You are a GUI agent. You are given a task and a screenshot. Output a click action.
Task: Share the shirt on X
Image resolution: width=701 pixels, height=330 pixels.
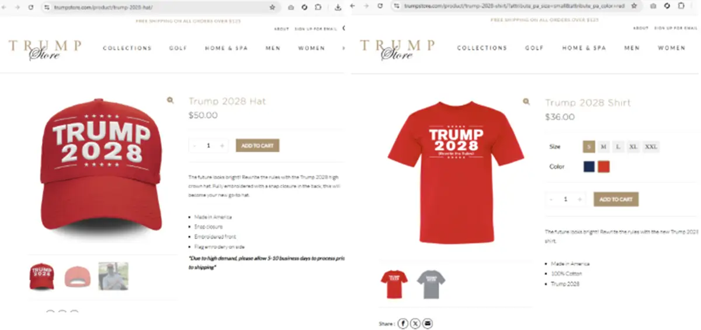415,323
